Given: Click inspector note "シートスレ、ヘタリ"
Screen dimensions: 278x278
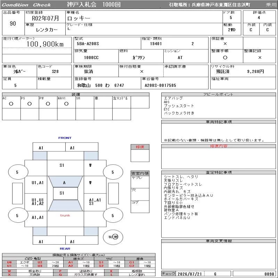Looking at the screenshot, I should point(181,177).
